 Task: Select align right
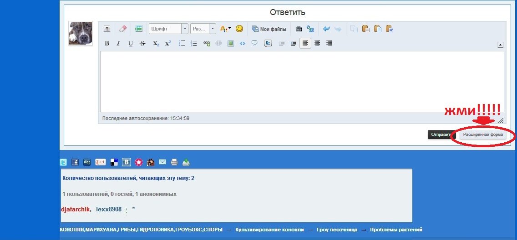(329, 43)
